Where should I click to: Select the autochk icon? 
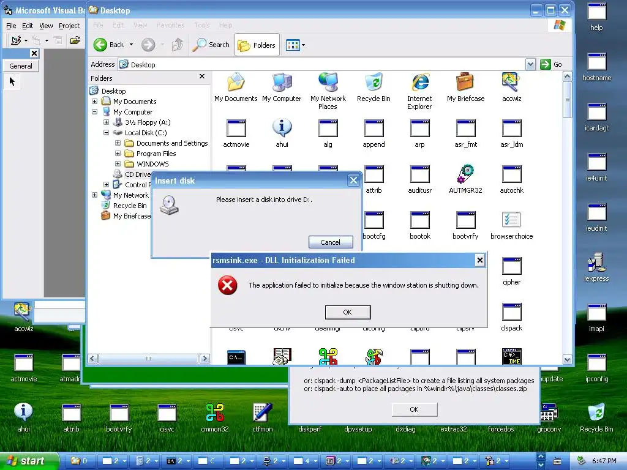511,179
